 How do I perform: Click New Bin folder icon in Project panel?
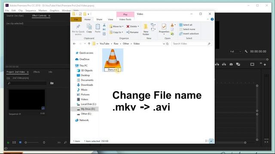52,83
